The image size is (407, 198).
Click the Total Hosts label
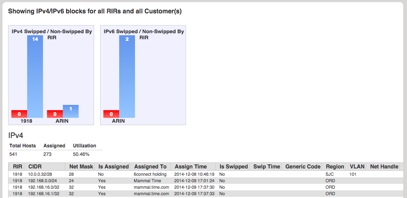pyautogui.click(x=23, y=146)
